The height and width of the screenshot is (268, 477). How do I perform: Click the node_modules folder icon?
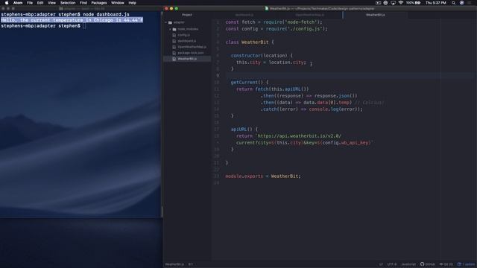coord(174,29)
